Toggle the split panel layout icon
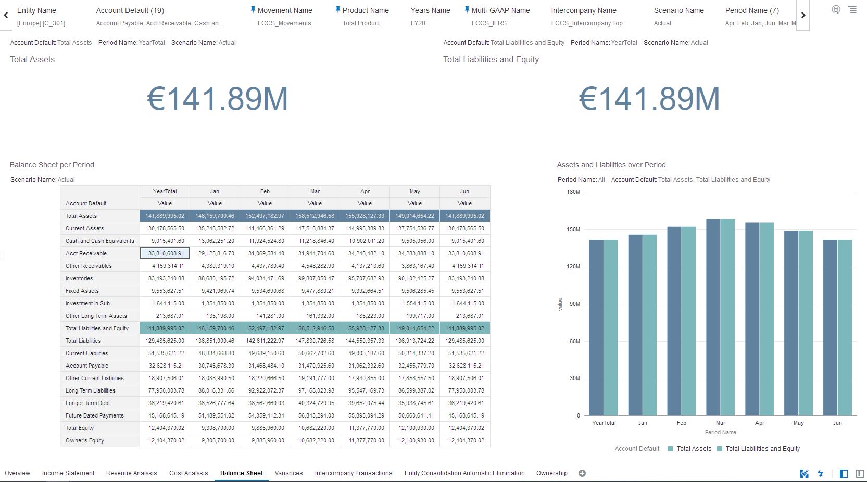 tap(860, 473)
